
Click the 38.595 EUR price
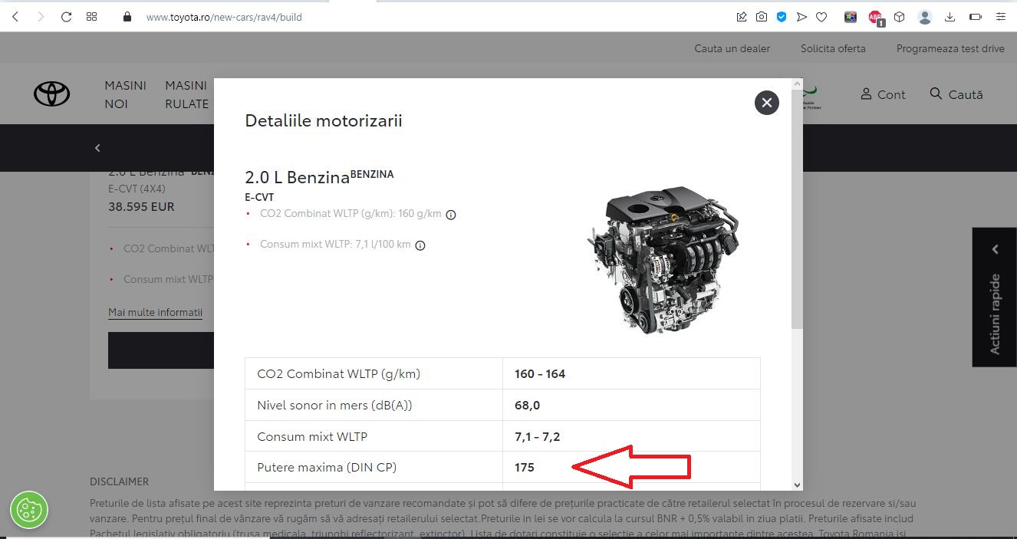coord(141,207)
